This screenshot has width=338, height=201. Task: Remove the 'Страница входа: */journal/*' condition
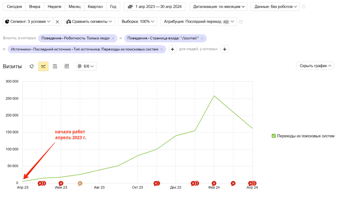pos(202,38)
